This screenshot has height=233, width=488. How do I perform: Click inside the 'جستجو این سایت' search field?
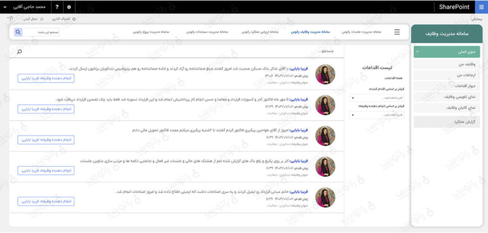click(x=42, y=32)
